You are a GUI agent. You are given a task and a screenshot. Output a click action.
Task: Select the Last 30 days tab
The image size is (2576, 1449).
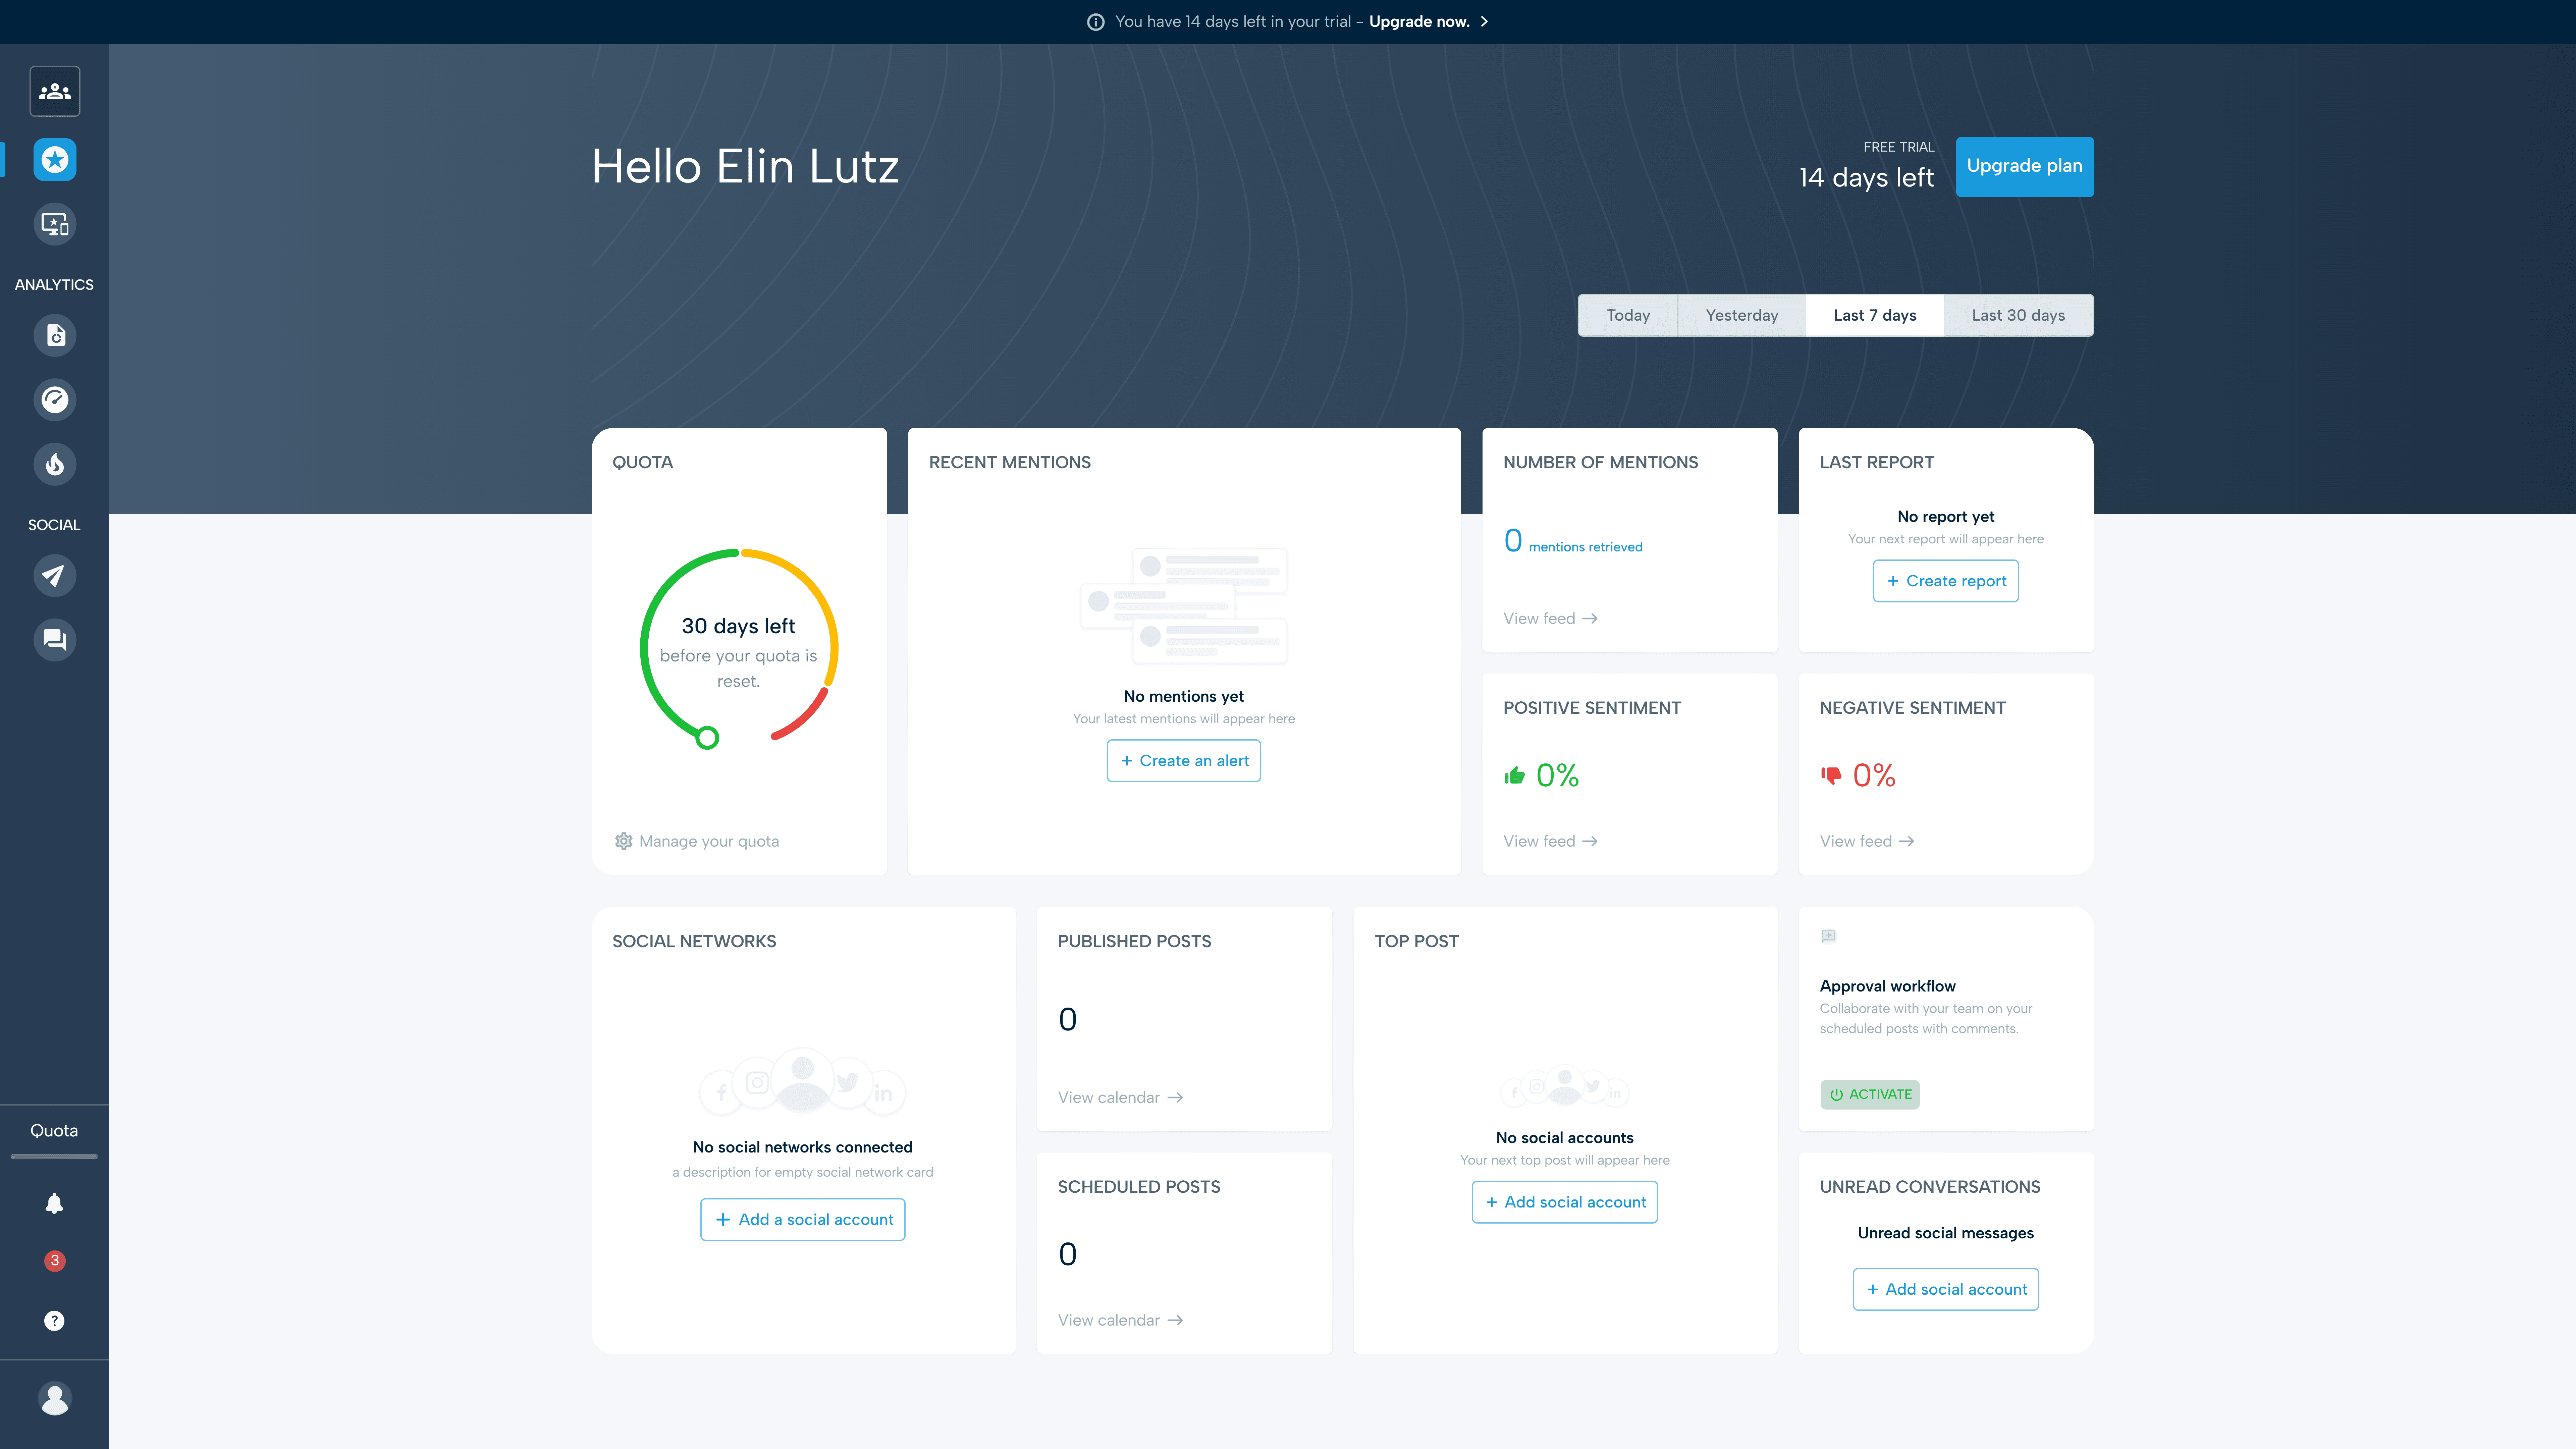click(x=2018, y=315)
